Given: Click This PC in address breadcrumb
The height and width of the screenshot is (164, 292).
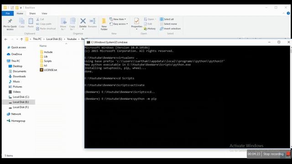Looking at the screenshot, I should [x=37, y=39].
